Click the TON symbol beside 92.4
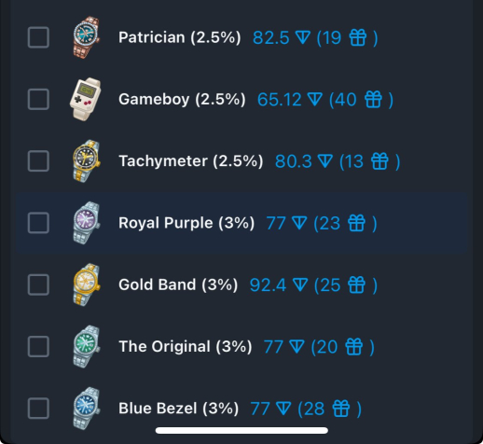The height and width of the screenshot is (444, 483). 300,284
